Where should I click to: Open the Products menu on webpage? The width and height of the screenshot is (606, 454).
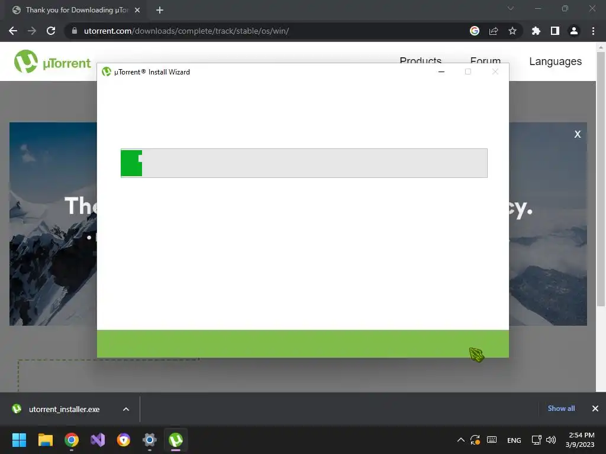click(421, 60)
